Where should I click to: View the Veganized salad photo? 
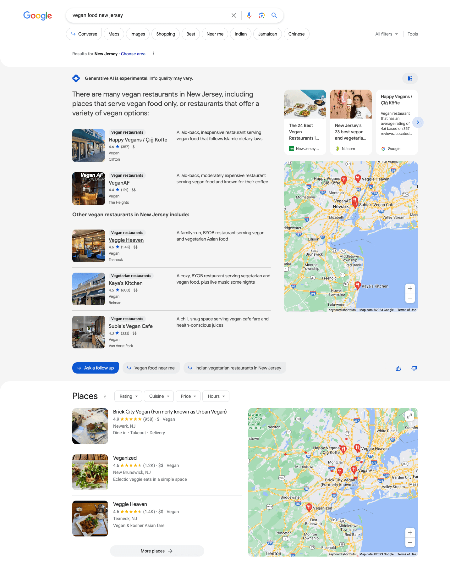pos(90,472)
